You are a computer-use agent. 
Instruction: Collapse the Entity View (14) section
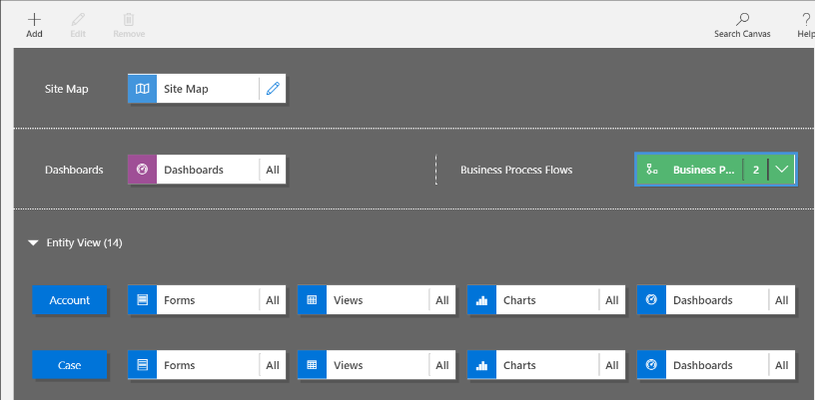[33, 242]
